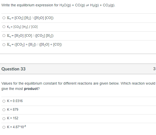Select radio for Kc = [CO2][H2]/[CO]
This screenshot has height=135, width=156.
click(x=4, y=27)
